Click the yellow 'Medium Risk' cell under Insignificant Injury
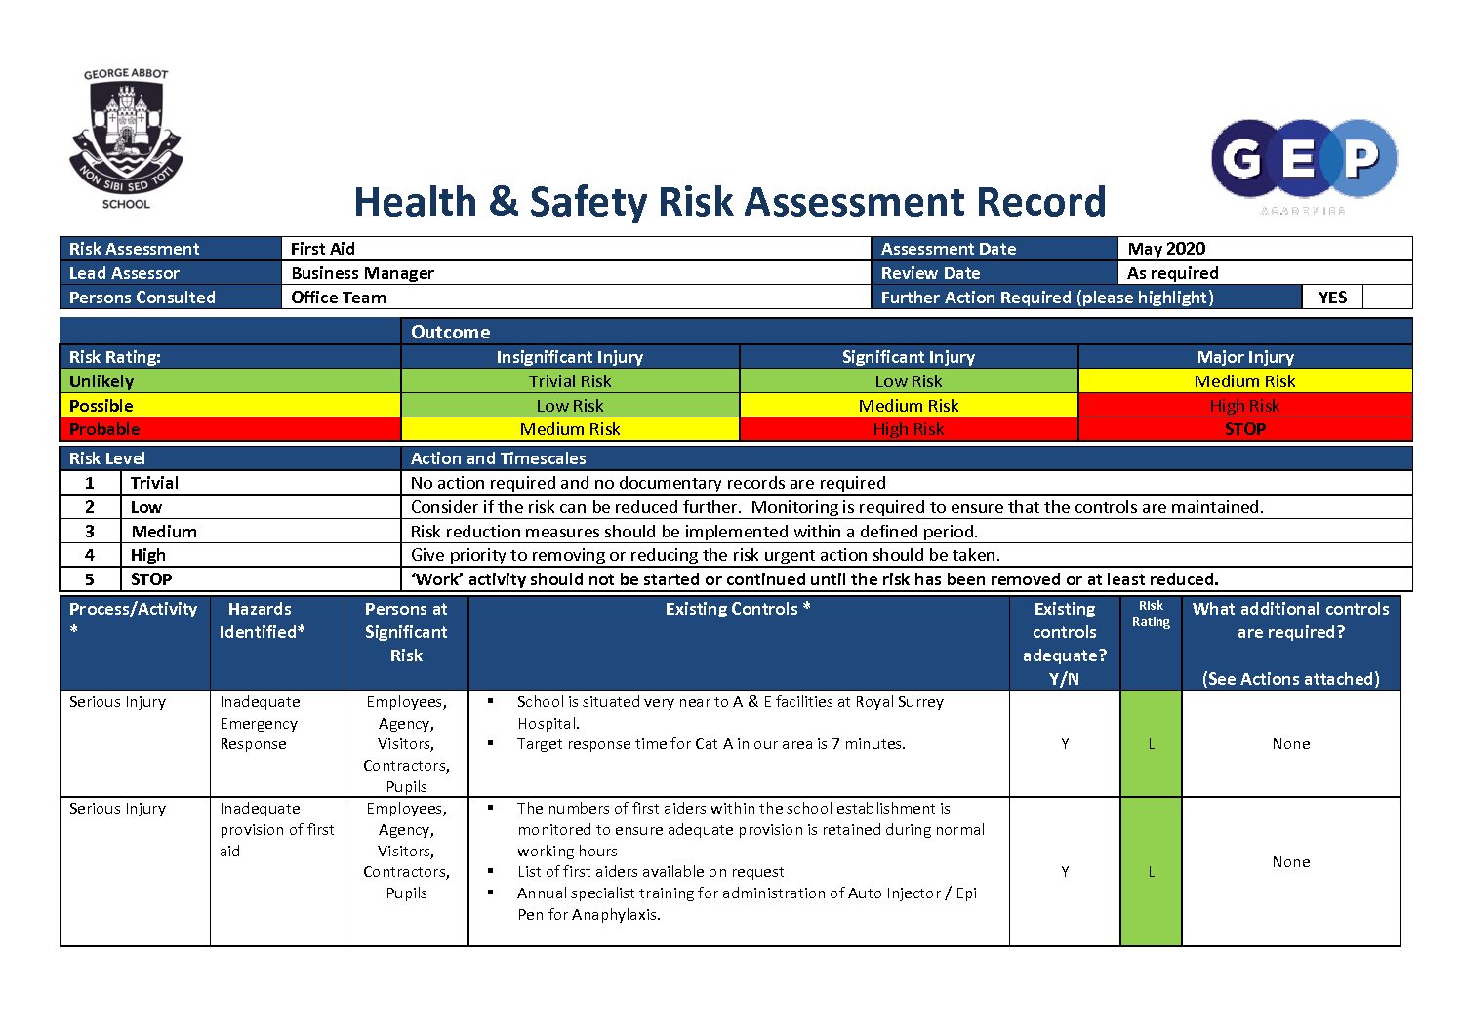This screenshot has width=1461, height=1032. pos(570,429)
